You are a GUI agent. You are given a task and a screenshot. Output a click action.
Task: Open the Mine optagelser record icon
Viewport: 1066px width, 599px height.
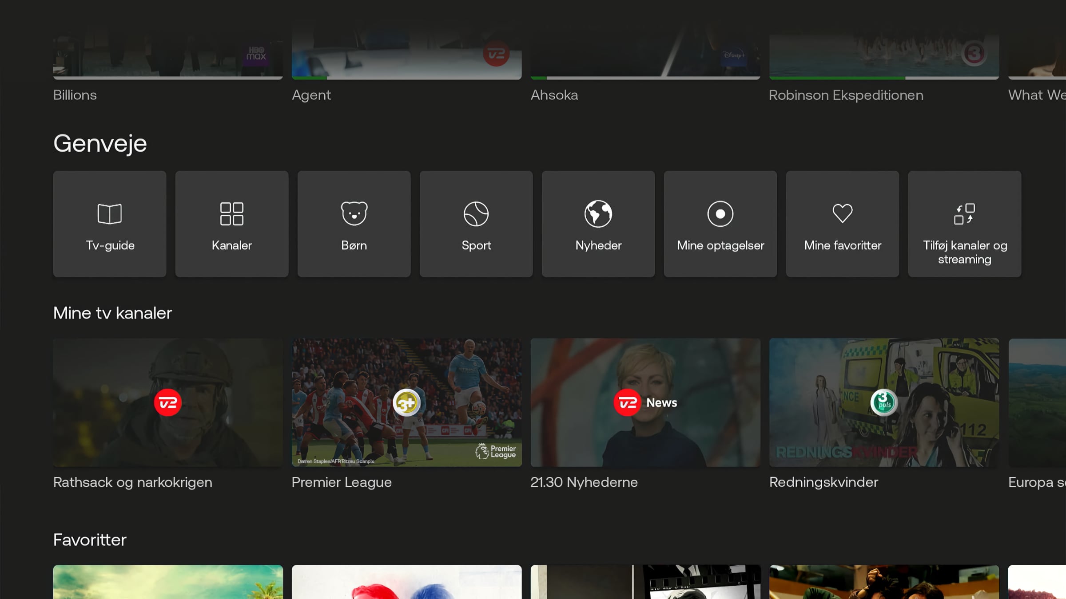pyautogui.click(x=720, y=214)
